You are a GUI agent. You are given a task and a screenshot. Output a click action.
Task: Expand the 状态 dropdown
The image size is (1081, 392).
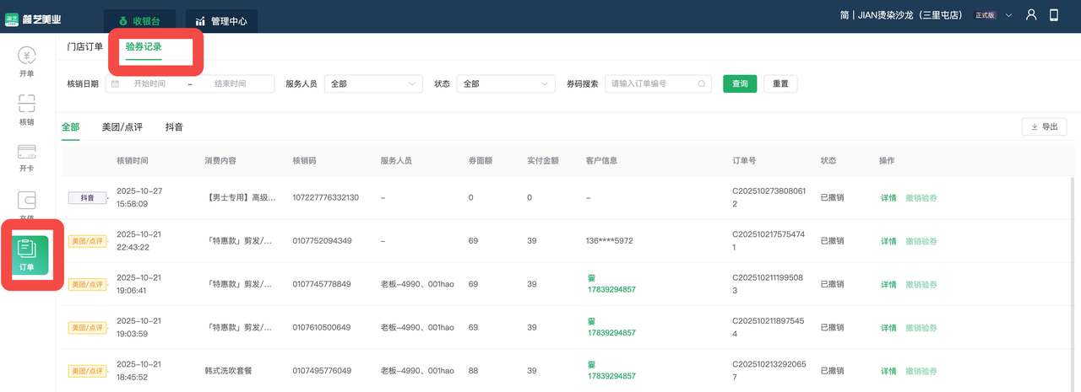[505, 84]
